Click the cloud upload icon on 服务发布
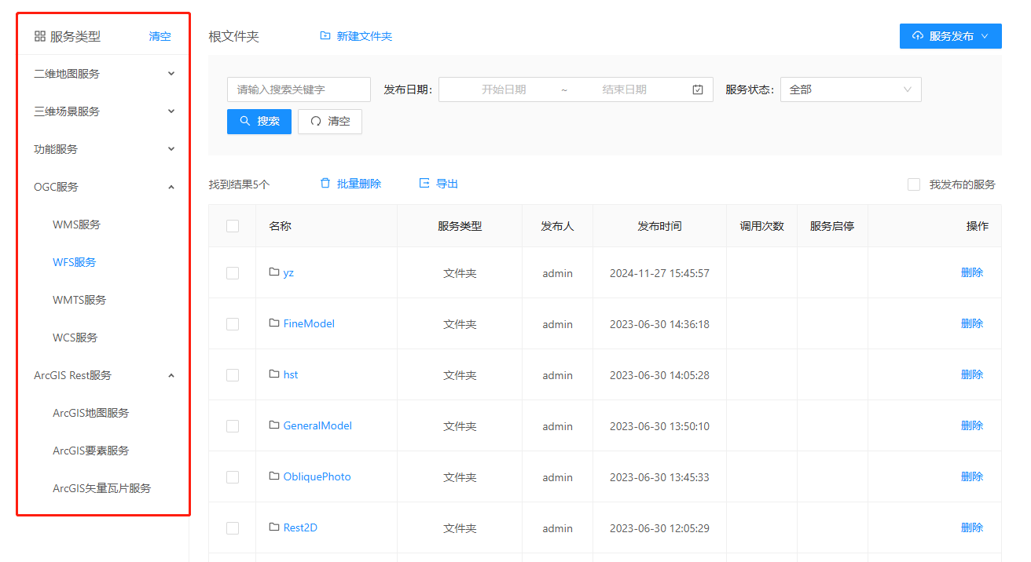The height and width of the screenshot is (562, 1031). tap(918, 36)
